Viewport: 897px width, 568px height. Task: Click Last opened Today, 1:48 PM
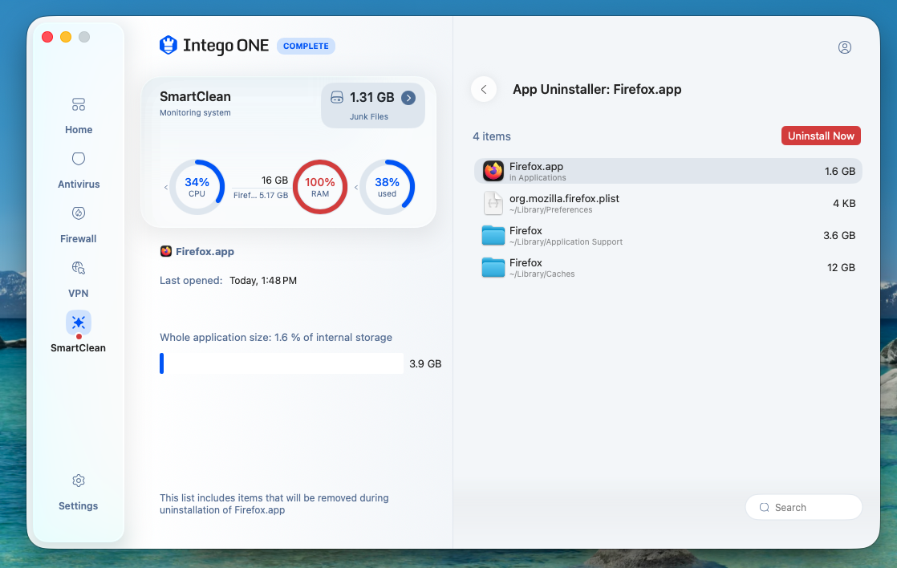click(228, 280)
